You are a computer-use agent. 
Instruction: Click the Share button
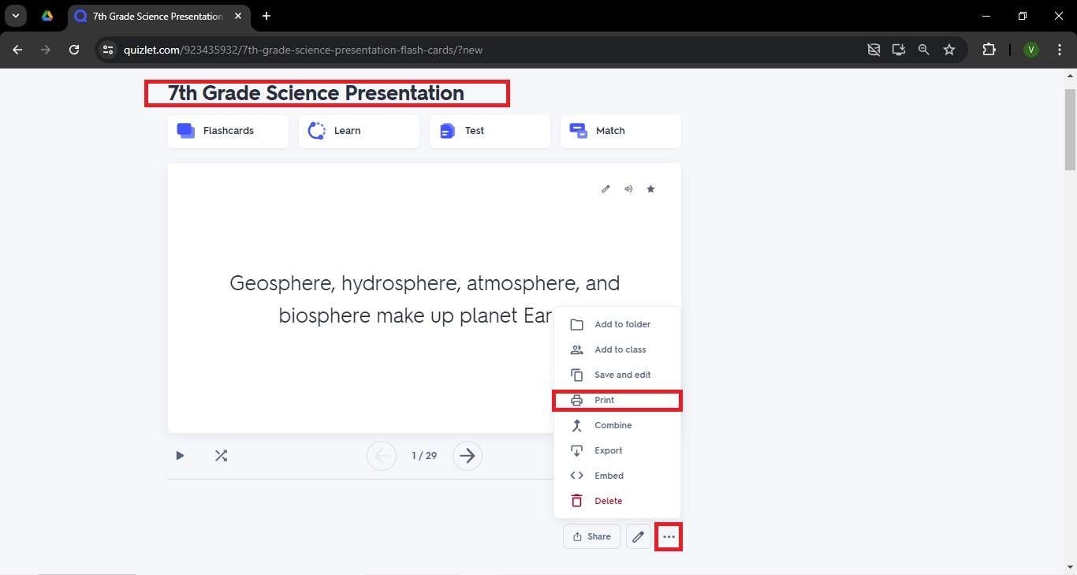[x=591, y=536]
